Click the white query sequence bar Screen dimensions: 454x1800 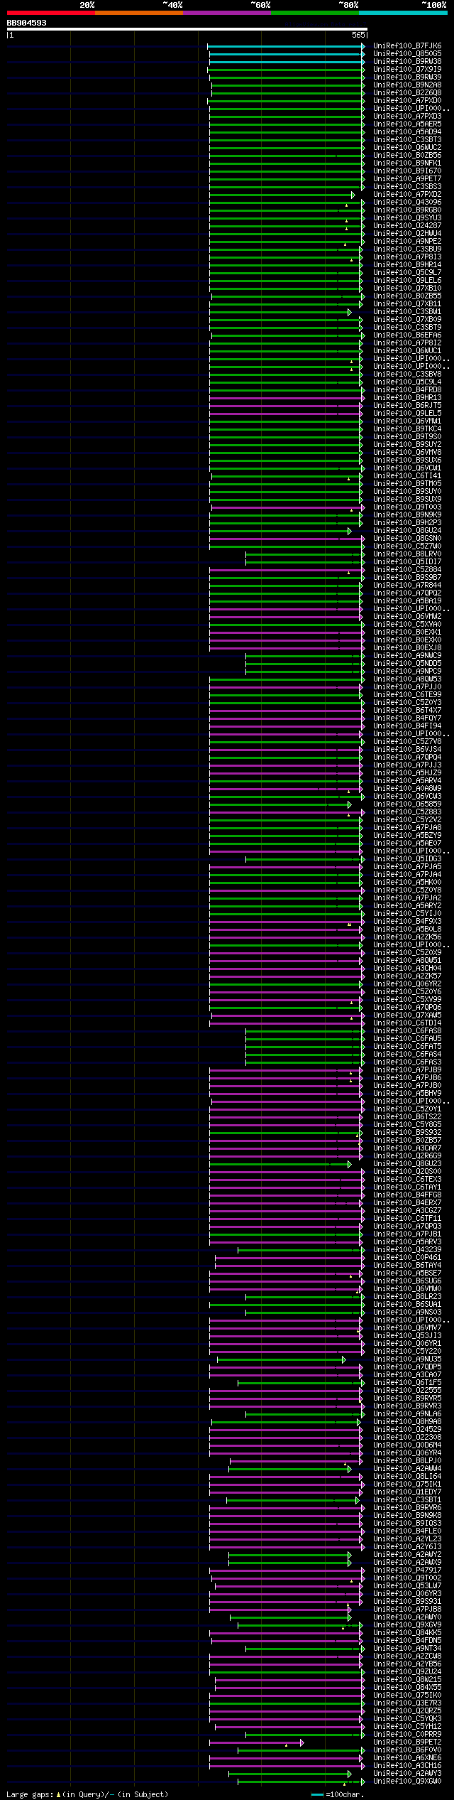187,29
